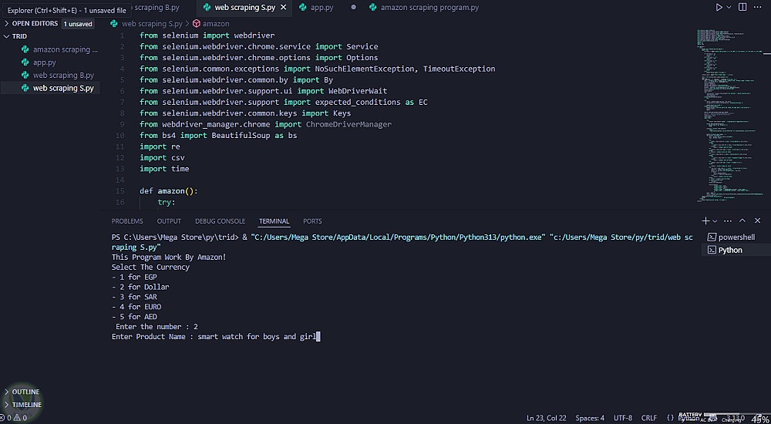Select the TERMINAL panel tab

tap(274, 221)
